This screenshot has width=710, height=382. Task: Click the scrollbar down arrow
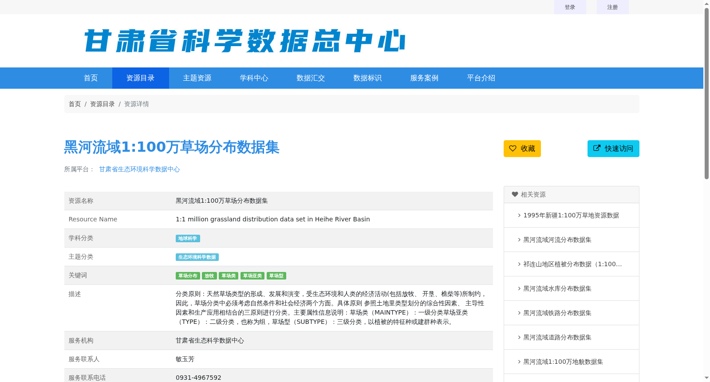(706, 378)
